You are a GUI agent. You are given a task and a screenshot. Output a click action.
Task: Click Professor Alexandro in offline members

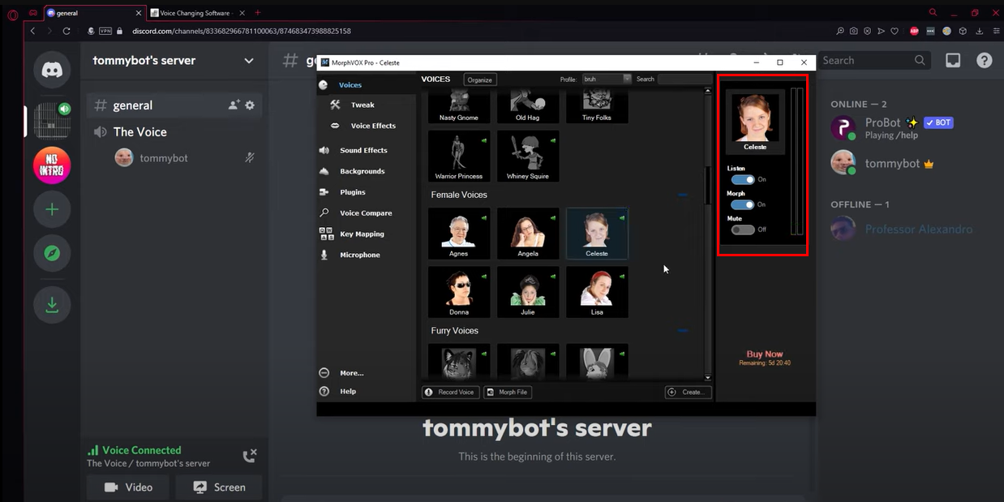[902, 230]
